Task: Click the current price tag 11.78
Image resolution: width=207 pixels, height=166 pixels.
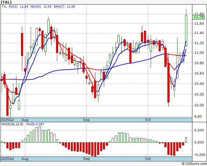Action: point(198,17)
